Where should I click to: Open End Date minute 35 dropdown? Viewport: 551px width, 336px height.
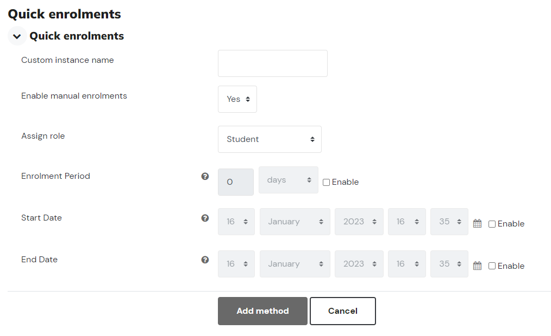pyautogui.click(x=449, y=264)
